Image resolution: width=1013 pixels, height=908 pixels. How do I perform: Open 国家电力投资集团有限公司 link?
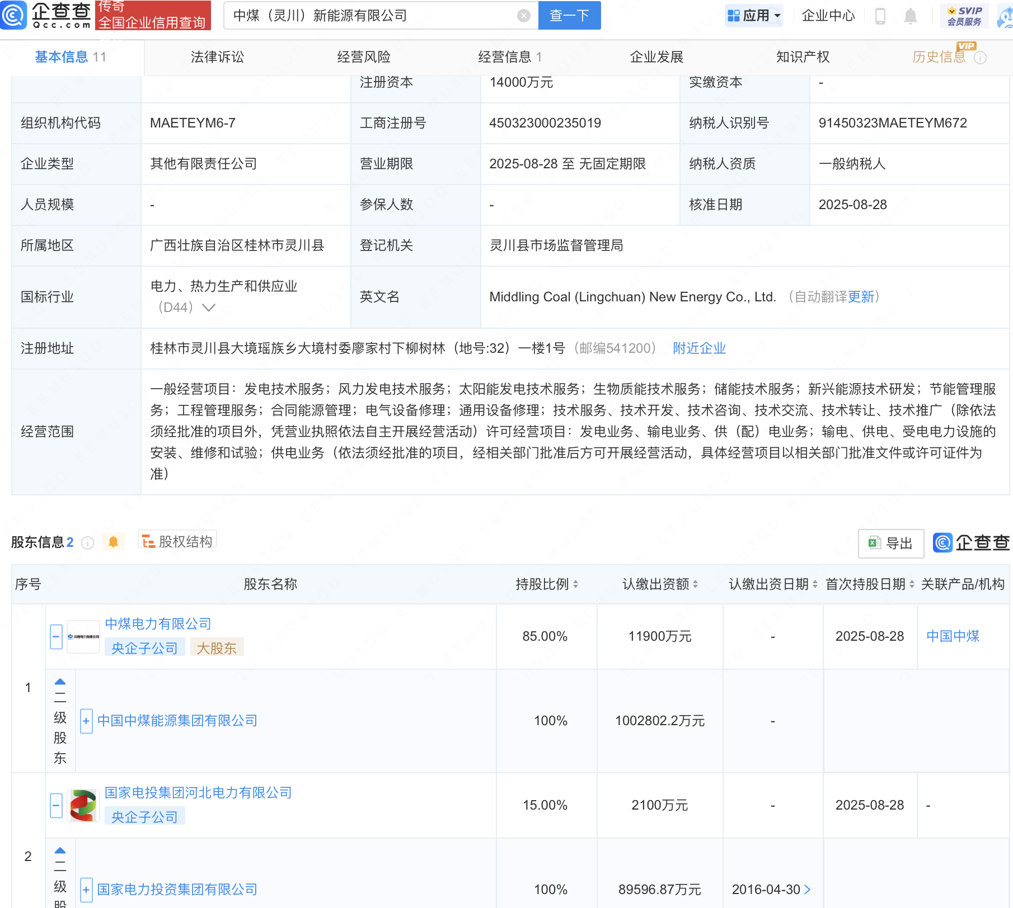[x=177, y=890]
